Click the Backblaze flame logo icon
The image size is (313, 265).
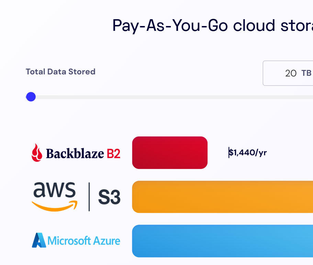pos(37,153)
